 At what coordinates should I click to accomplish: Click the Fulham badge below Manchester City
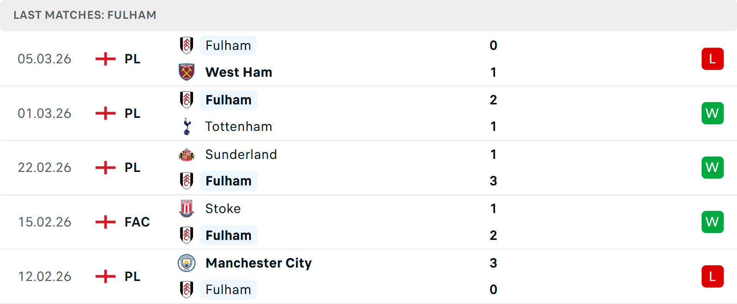click(187, 290)
